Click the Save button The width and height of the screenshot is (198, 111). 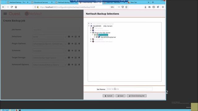point(120,96)
